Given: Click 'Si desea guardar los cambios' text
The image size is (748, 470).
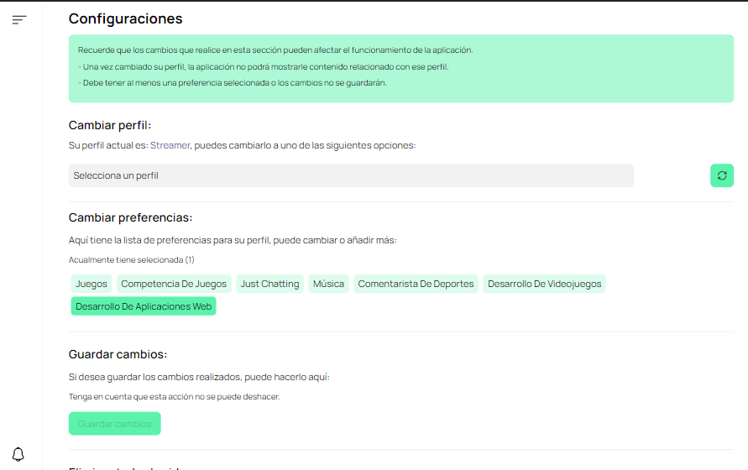Looking at the screenshot, I should tap(200, 378).
